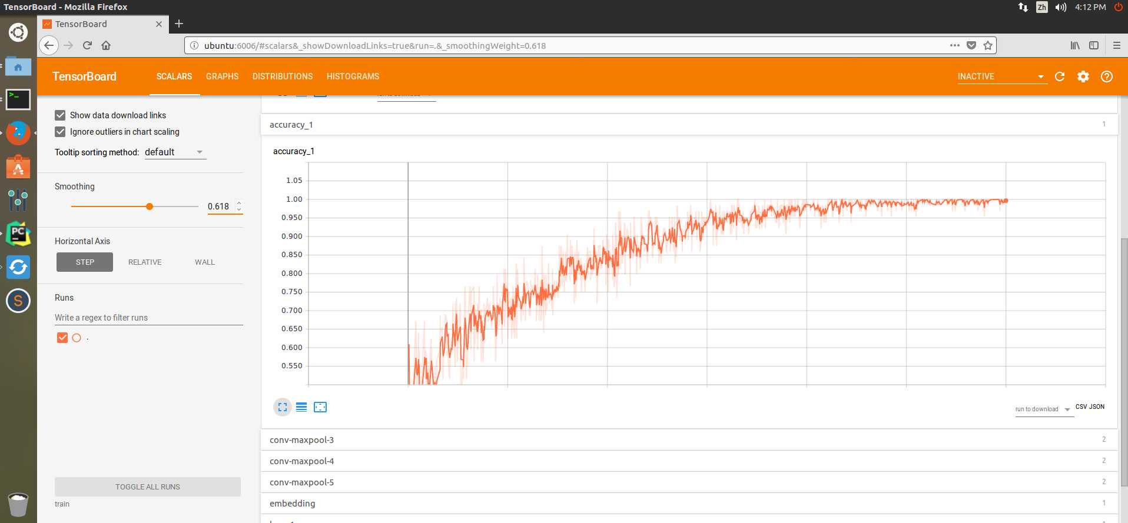Open page actions ellipsis menu
The height and width of the screenshot is (523, 1128).
[955, 45]
